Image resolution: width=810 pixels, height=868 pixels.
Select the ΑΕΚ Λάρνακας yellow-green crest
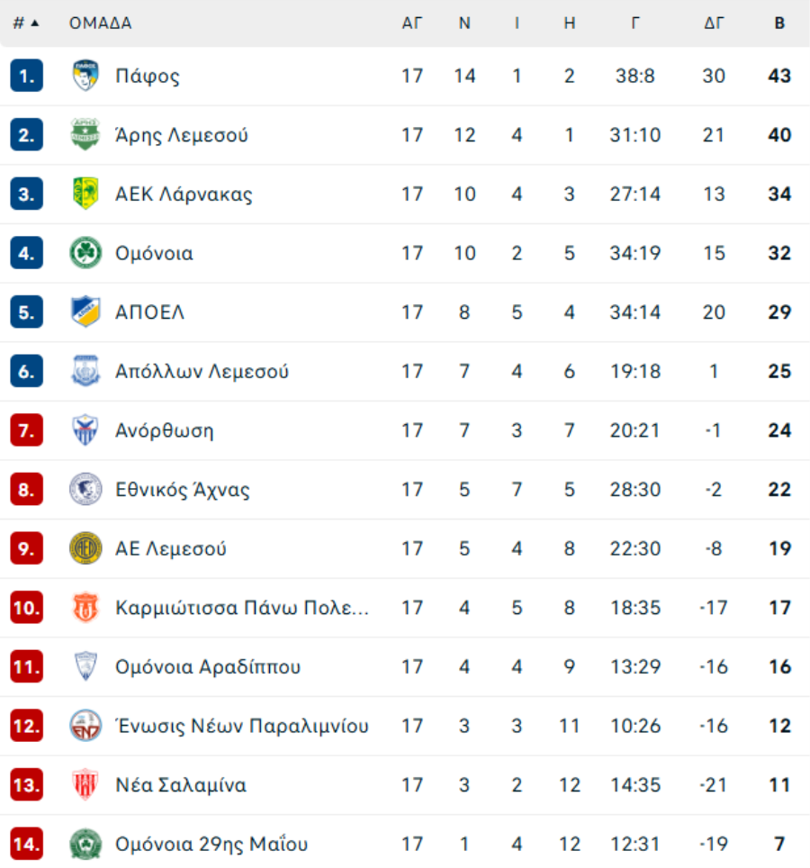(85, 194)
